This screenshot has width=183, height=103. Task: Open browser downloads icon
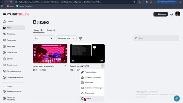[x=151, y=2]
